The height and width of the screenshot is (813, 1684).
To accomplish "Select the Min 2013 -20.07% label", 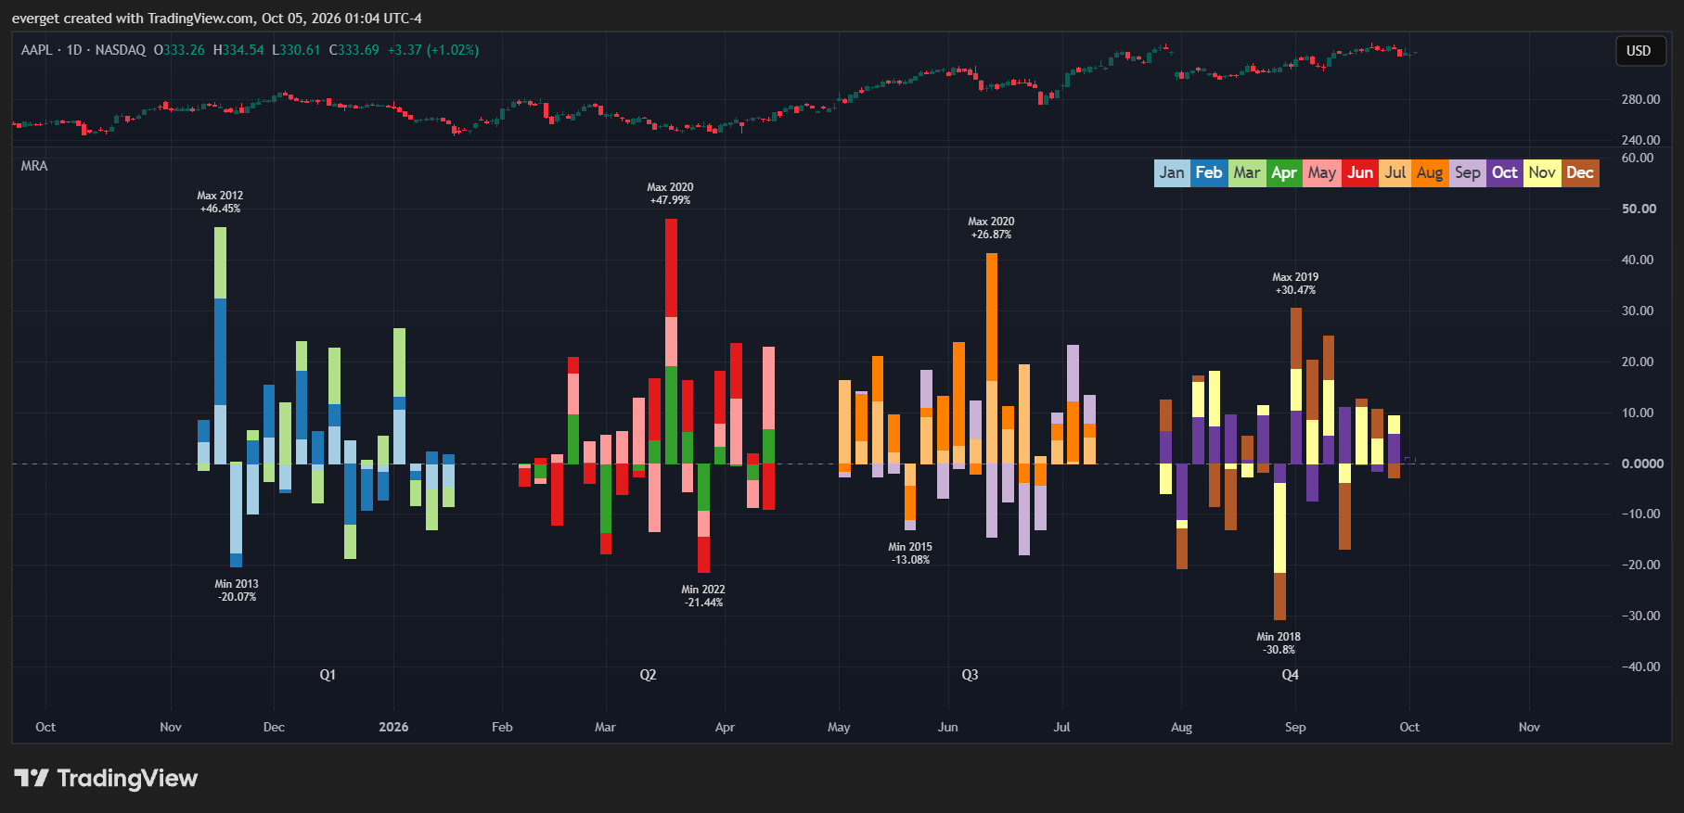I will (237, 591).
